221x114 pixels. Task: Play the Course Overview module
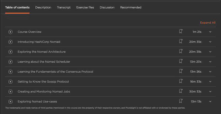click(10, 32)
